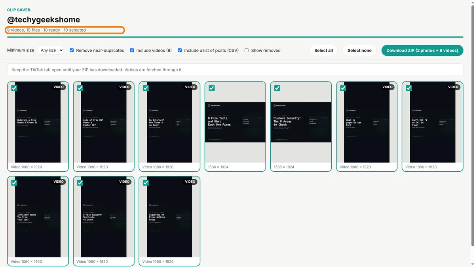Open the 'No Internet? Run These 6' thumbnail
475x267 pixels.
pos(169,122)
